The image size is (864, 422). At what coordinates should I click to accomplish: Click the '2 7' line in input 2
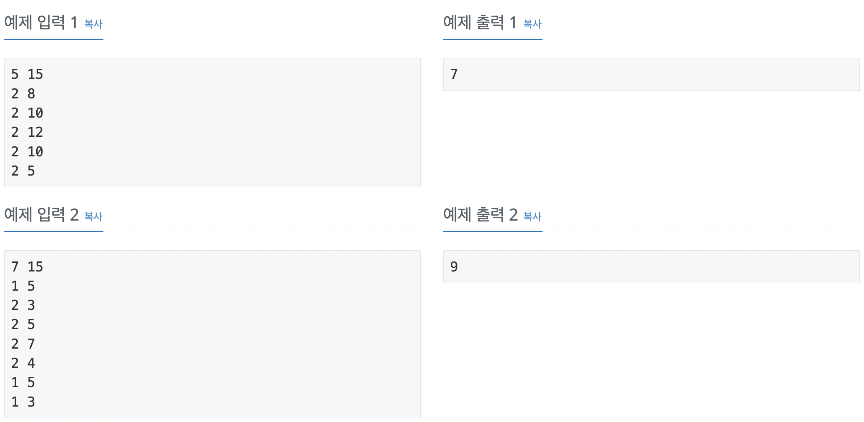point(23,344)
